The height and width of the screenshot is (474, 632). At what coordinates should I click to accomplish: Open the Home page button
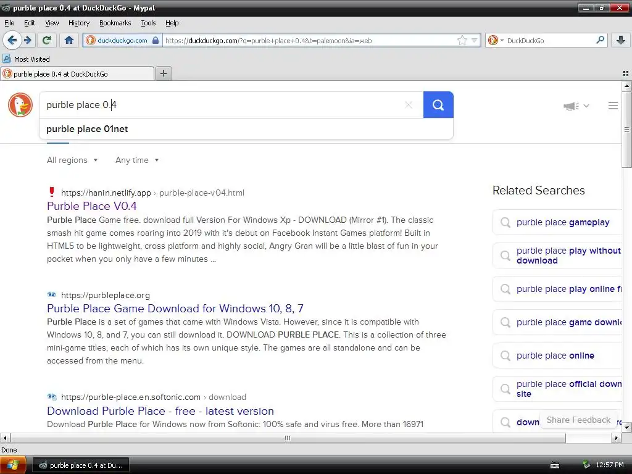[69, 40]
